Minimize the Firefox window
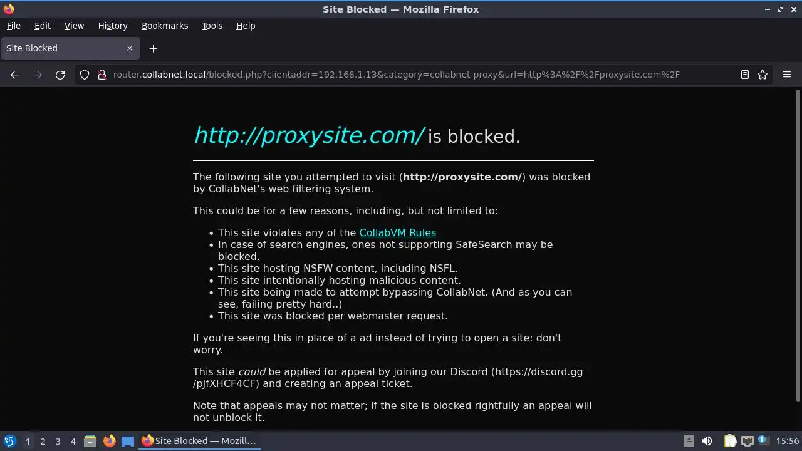This screenshot has height=451, width=802. (x=768, y=9)
